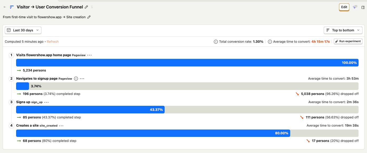Click the 43.37% Signs up funnel bar
367x153 pixels.
(90, 110)
